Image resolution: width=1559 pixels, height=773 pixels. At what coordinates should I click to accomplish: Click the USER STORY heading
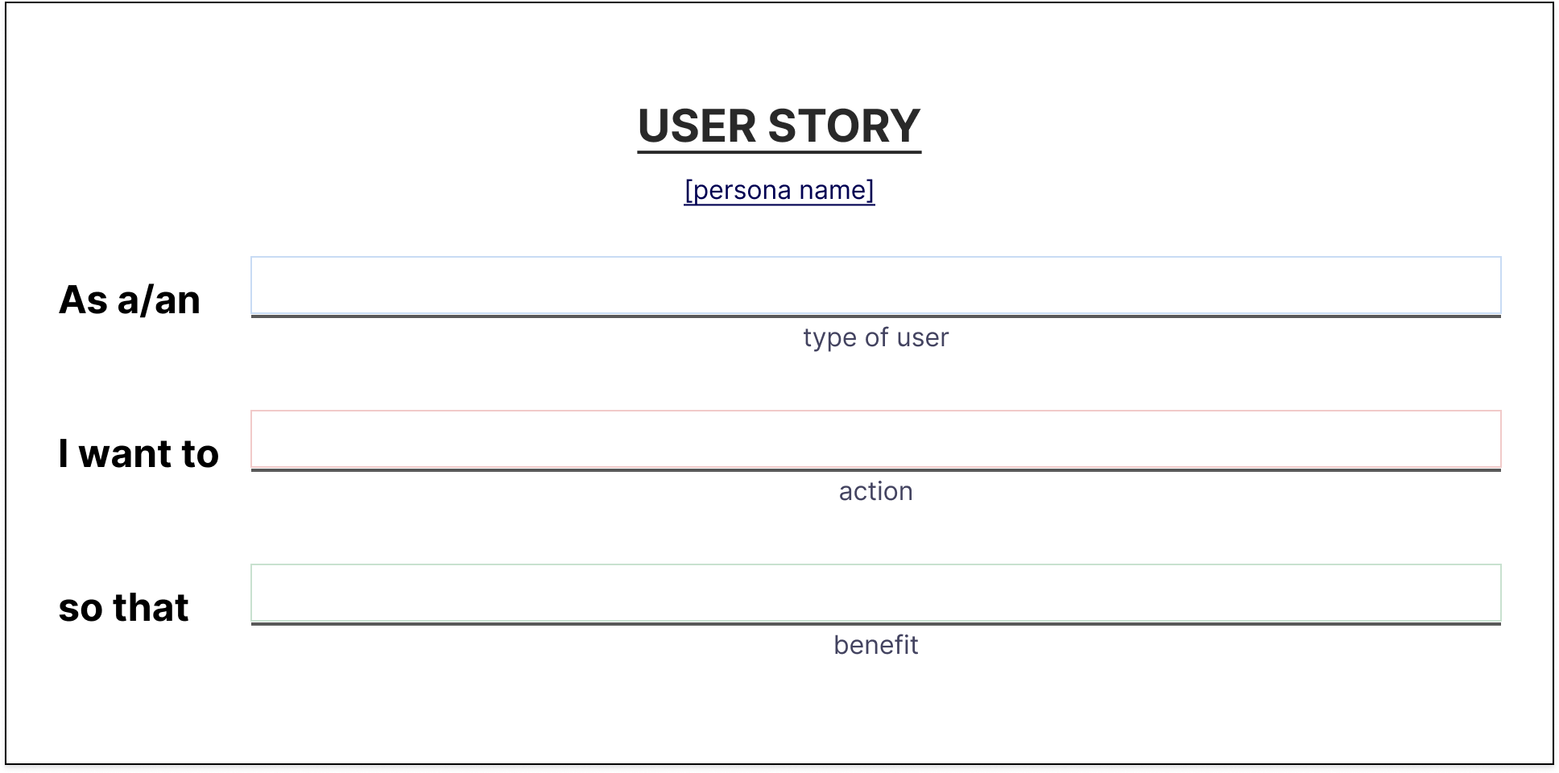point(779,126)
